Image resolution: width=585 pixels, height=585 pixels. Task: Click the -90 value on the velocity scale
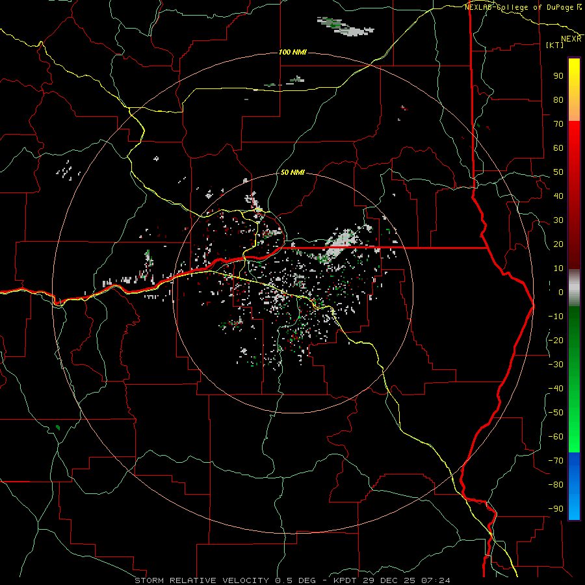pos(556,509)
